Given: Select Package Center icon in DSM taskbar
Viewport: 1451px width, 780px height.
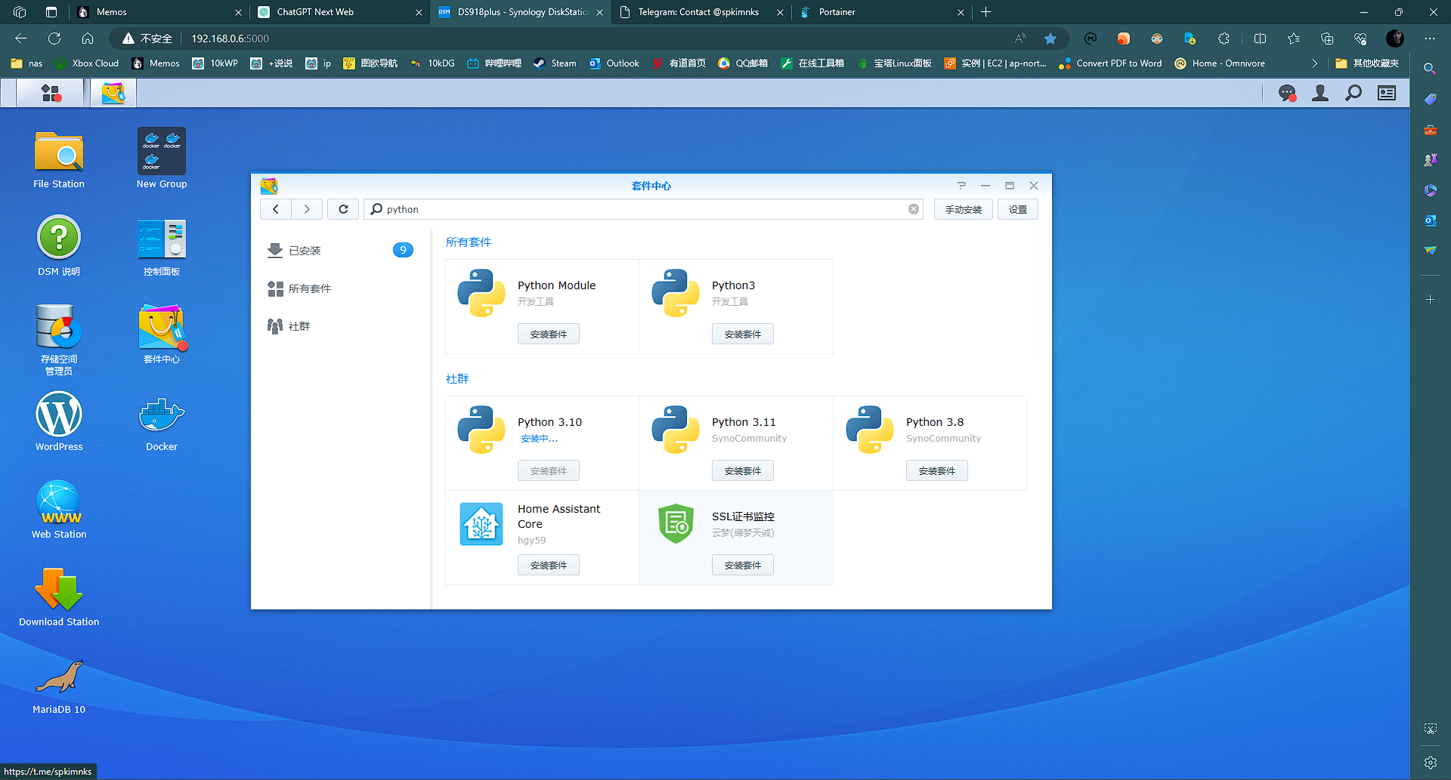Looking at the screenshot, I should (x=113, y=93).
